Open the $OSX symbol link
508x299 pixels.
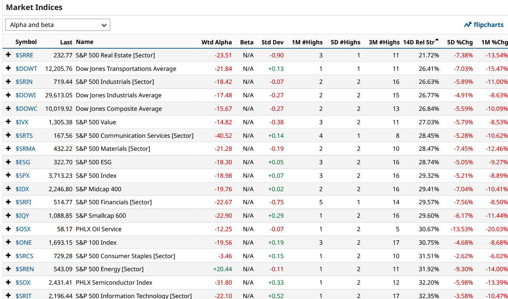[x=23, y=229]
